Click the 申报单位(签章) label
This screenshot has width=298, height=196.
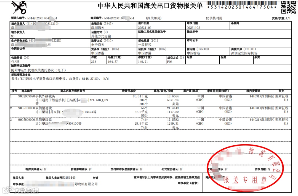click(188, 183)
